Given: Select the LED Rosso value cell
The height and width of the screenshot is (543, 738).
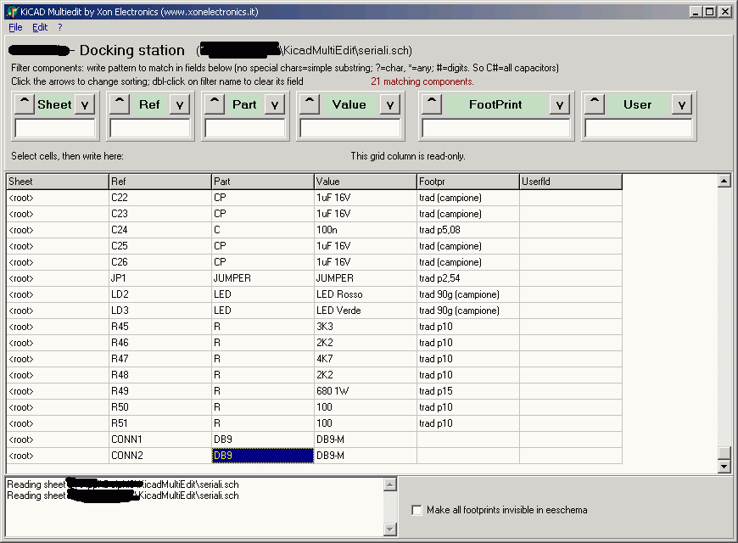Looking at the screenshot, I should tap(366, 294).
